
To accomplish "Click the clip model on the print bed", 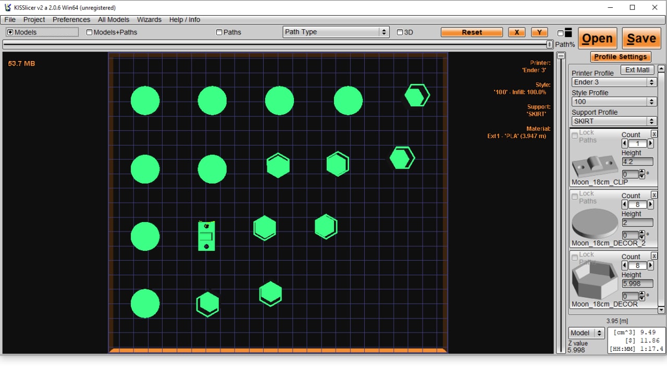I will (206, 236).
